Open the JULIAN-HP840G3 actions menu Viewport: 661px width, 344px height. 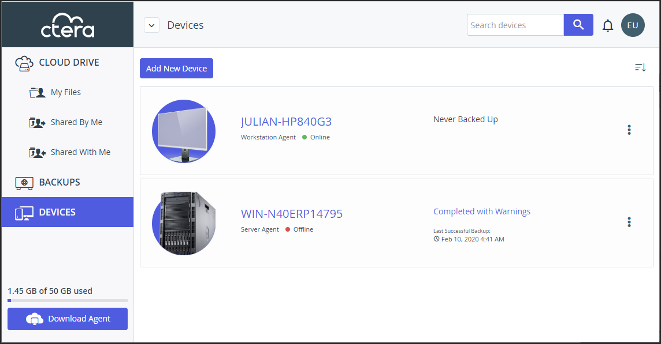tap(629, 130)
